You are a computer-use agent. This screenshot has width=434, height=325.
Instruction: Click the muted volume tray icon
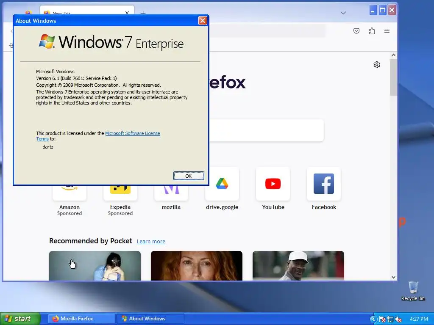coord(398,319)
